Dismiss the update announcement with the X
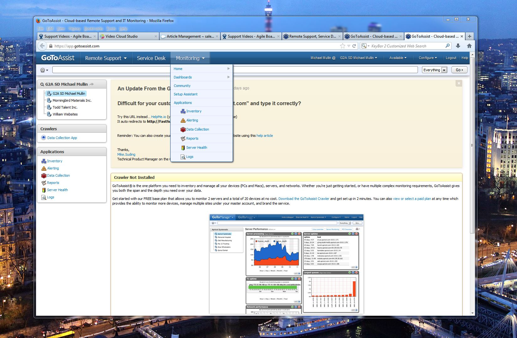 click(459, 83)
